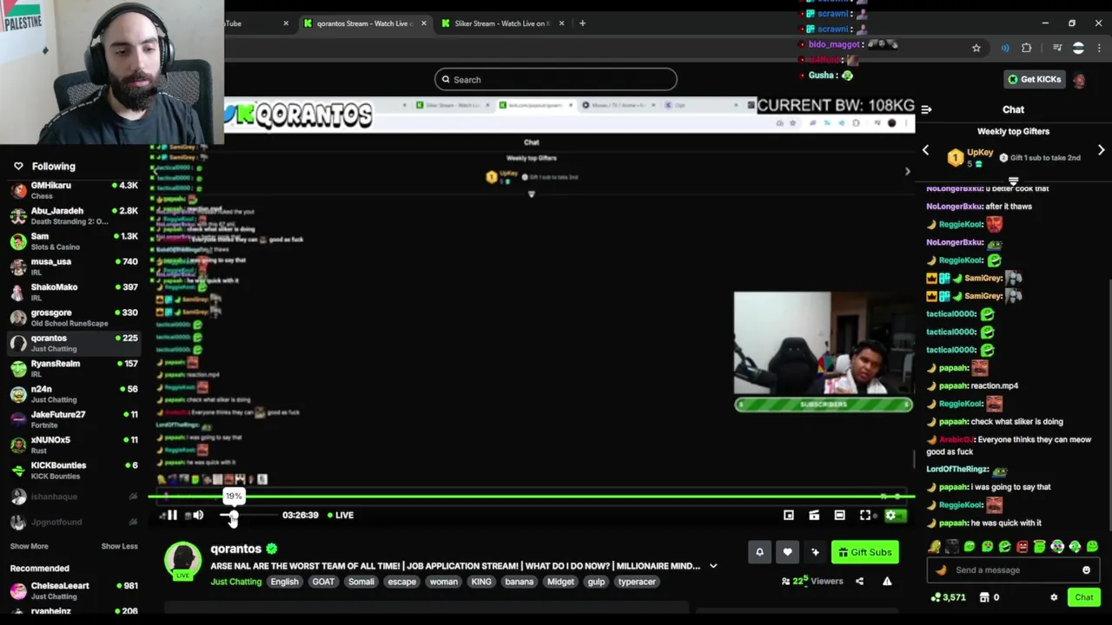Click the sparkle subscribe icon button
This screenshot has width=1112, height=625.
point(815,552)
